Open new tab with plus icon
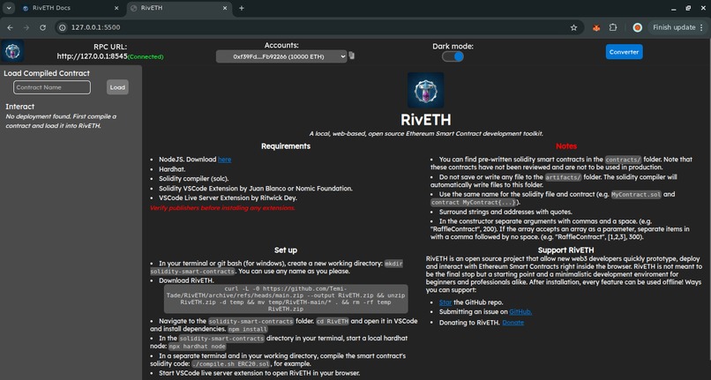The image size is (711, 380). click(241, 8)
